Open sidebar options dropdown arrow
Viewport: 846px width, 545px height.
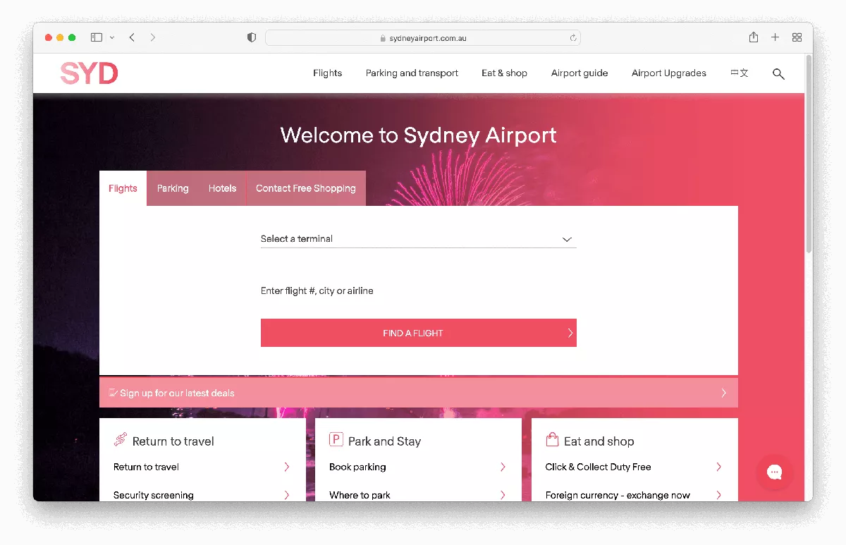pos(112,38)
